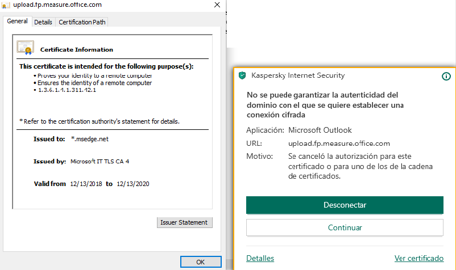456x270 pixels.
Task: Click the issuer Microsoft IT TLS CA 4
Action: pos(100,161)
